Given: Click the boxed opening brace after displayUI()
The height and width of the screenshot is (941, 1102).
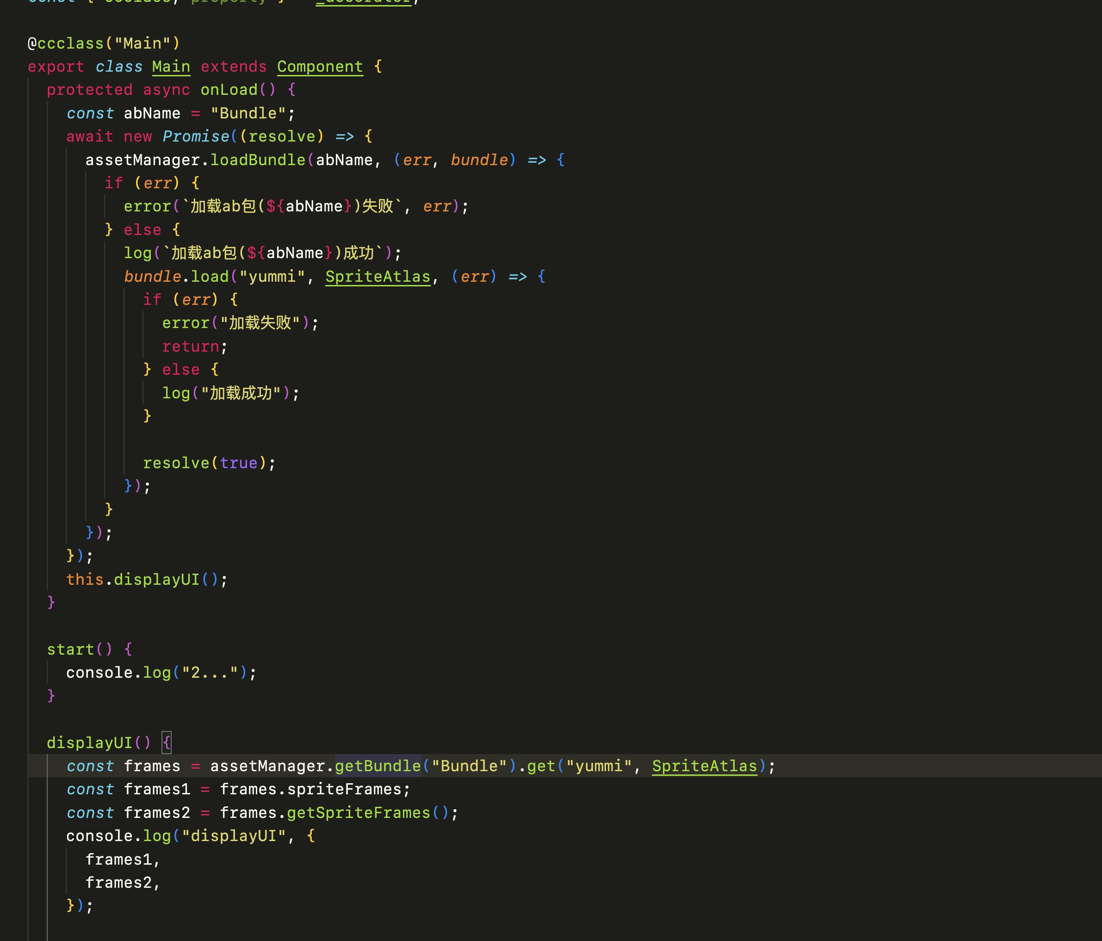Looking at the screenshot, I should 167,743.
